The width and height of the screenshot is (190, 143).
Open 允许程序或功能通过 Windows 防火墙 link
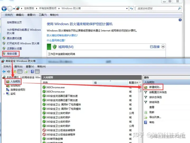click(24, 31)
